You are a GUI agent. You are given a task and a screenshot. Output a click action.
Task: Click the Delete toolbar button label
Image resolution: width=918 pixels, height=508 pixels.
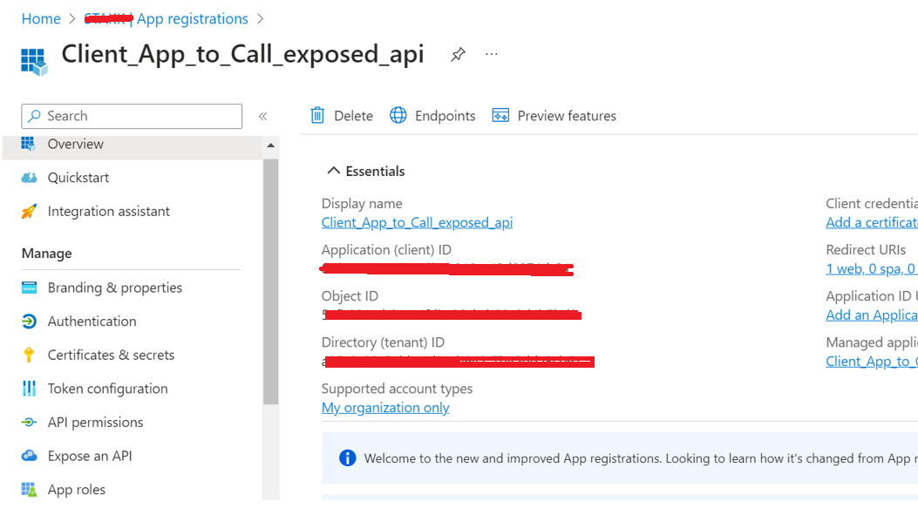coord(354,116)
